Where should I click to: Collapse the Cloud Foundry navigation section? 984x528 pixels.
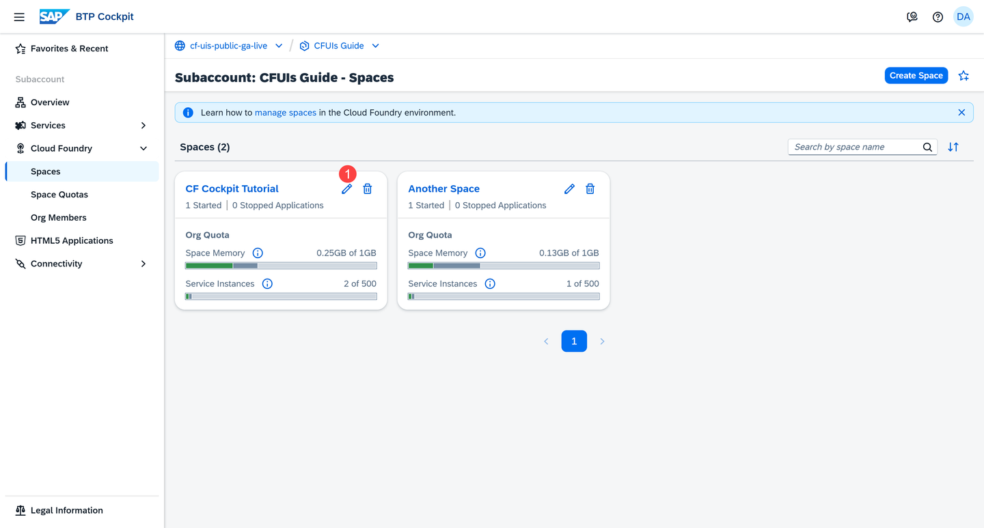point(143,148)
